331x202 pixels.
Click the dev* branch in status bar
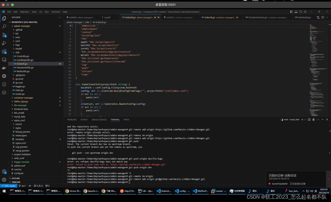22,186
